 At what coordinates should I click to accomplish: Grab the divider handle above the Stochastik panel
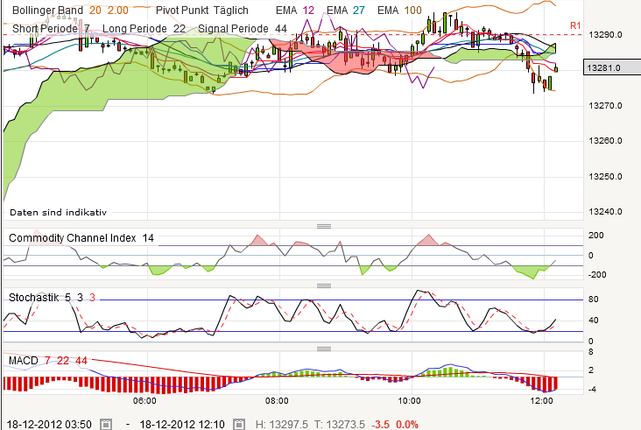[324, 285]
